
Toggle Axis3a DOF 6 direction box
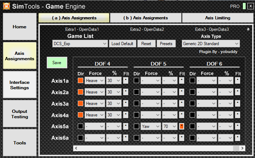pos(192,104)
